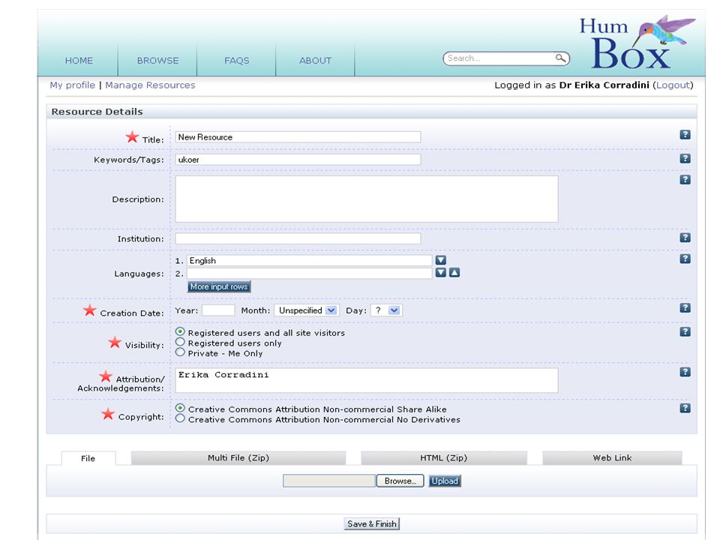Open help for the Keywords/Tags field
The image size is (720, 540).
point(685,158)
